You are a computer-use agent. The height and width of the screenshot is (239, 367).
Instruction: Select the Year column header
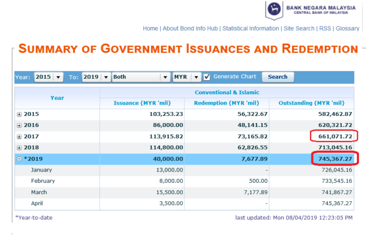pos(57,98)
